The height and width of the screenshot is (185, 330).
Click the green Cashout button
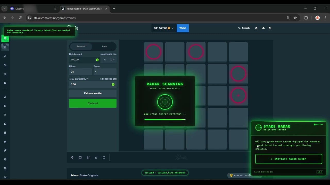point(93,103)
